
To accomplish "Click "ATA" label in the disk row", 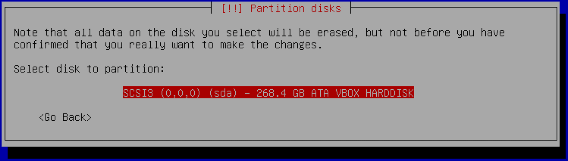I will pos(320,93).
